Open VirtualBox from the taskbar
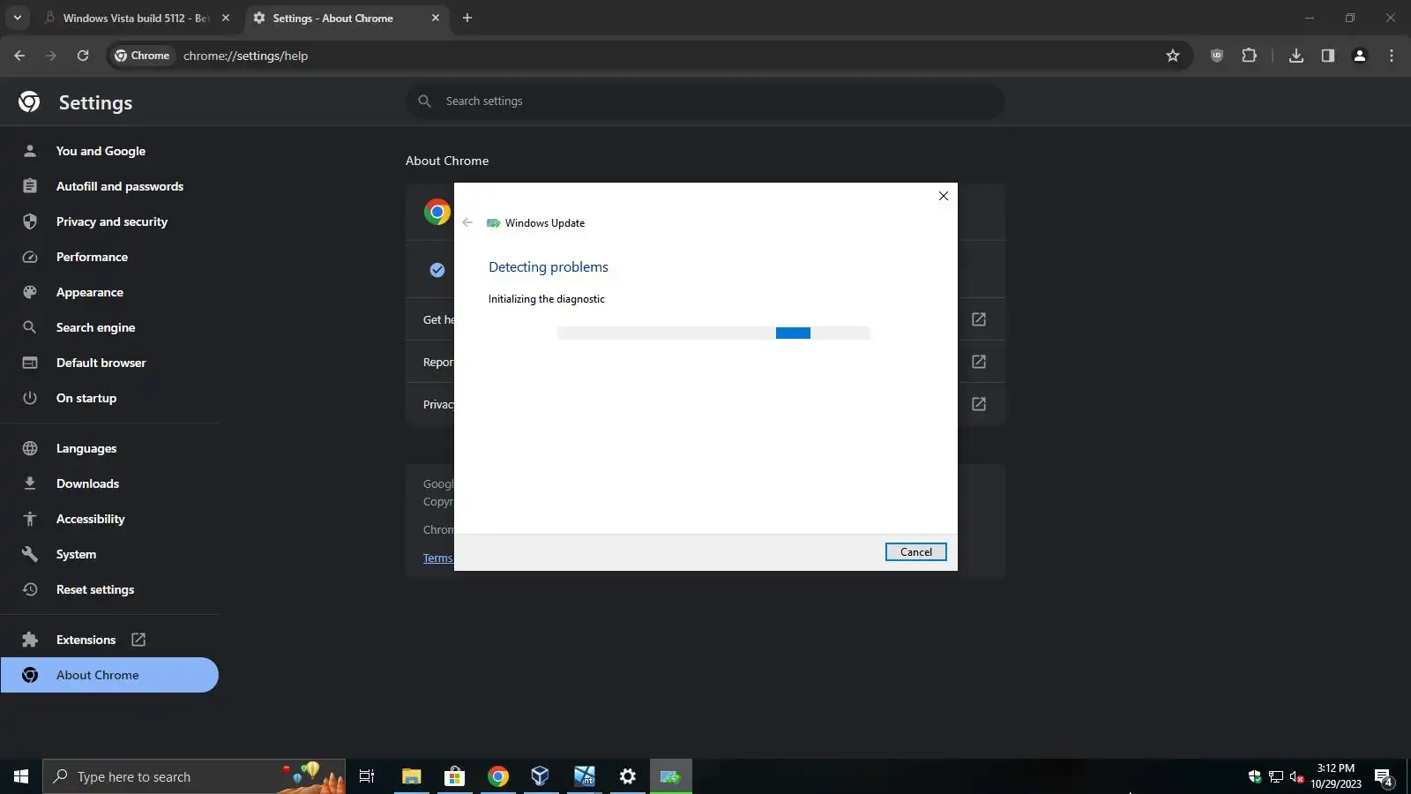 [541, 776]
